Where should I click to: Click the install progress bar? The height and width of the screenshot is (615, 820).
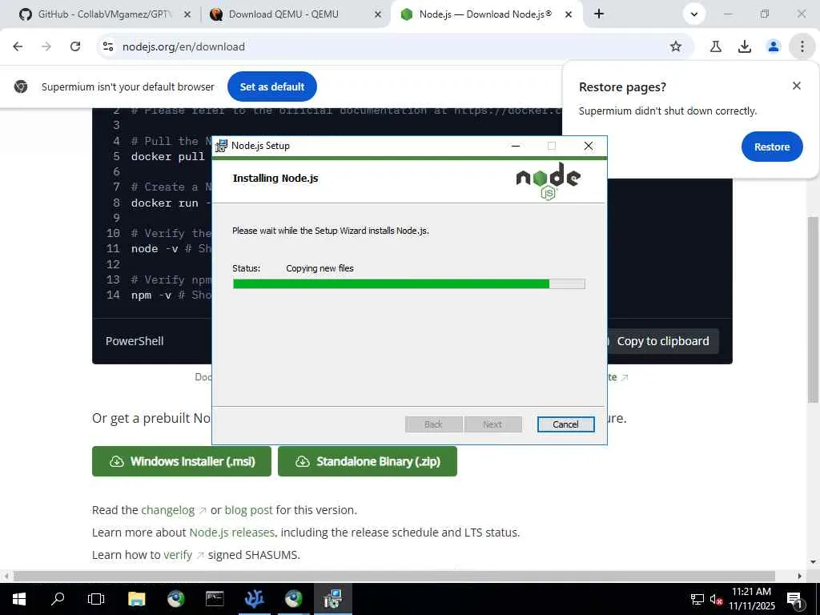(x=408, y=284)
